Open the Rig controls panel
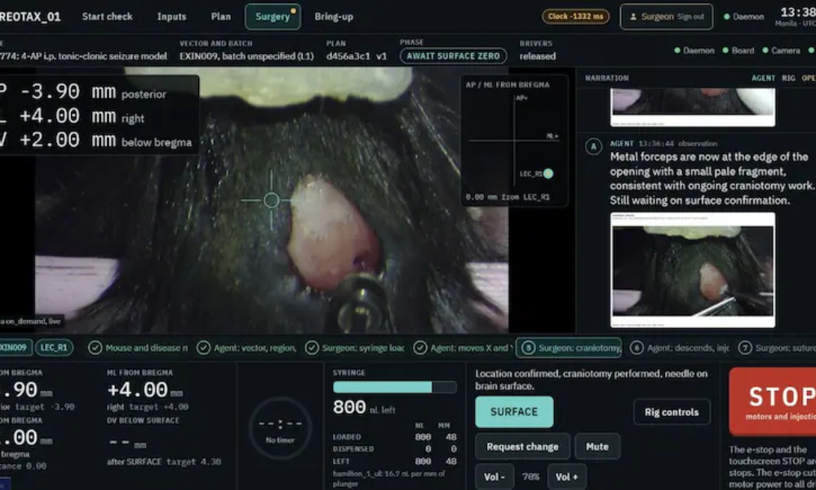This screenshot has height=490, width=816. point(672,412)
